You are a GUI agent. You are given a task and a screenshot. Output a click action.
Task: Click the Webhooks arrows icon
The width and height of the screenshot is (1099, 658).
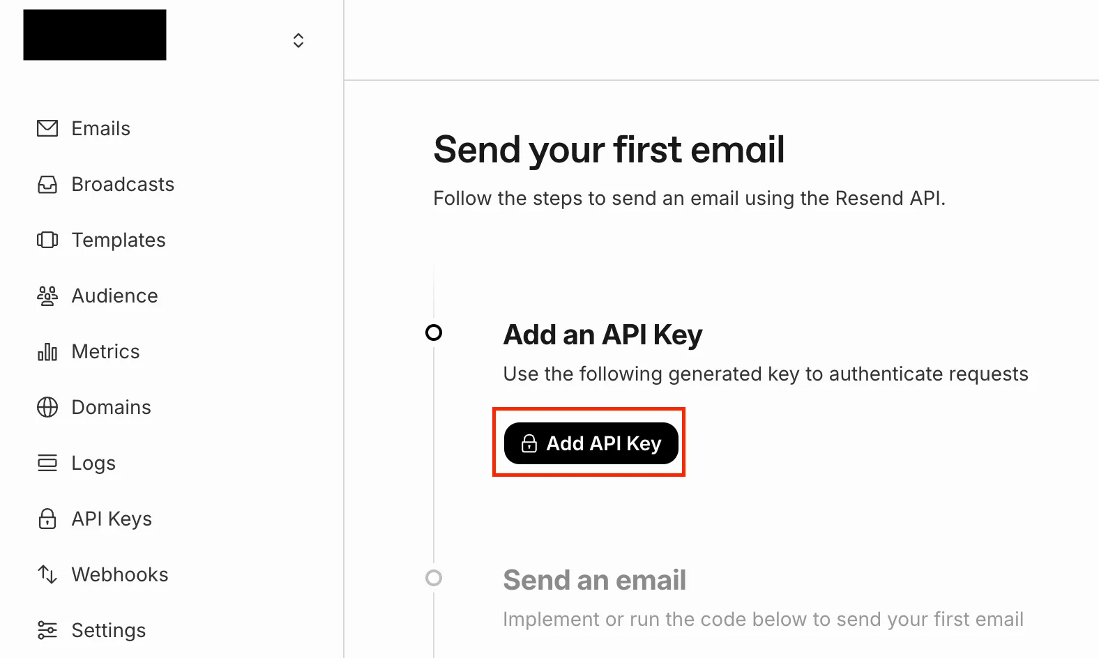[x=47, y=574]
